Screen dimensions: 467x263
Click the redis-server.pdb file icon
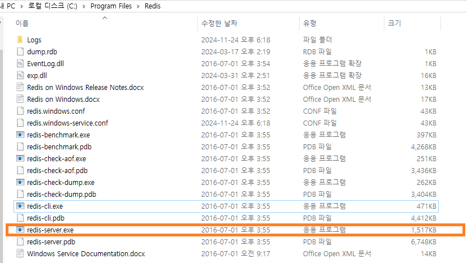pos(20,242)
